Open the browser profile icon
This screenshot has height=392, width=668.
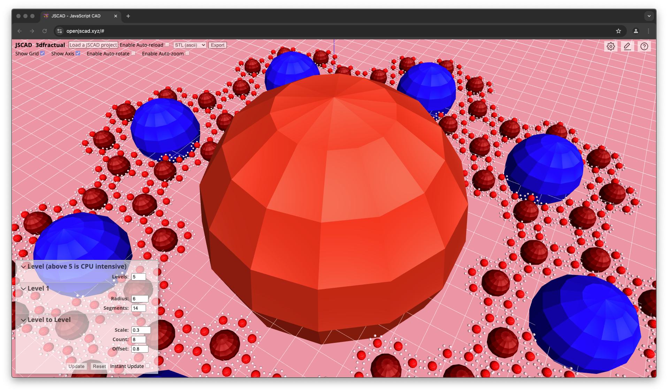[x=636, y=31]
